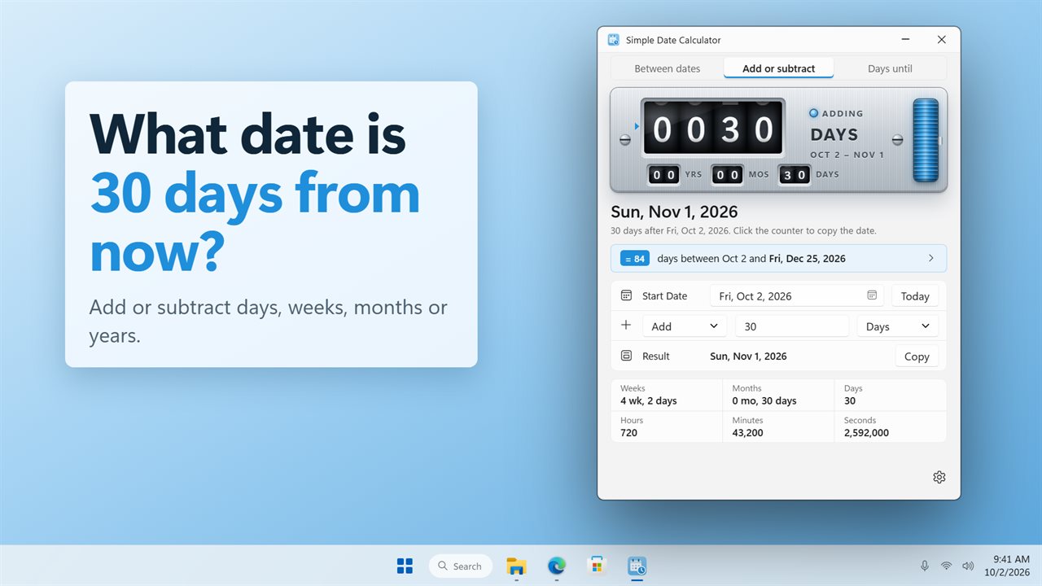
Task: Expand the days between Dec 25 suggestion
Action: coord(778,259)
